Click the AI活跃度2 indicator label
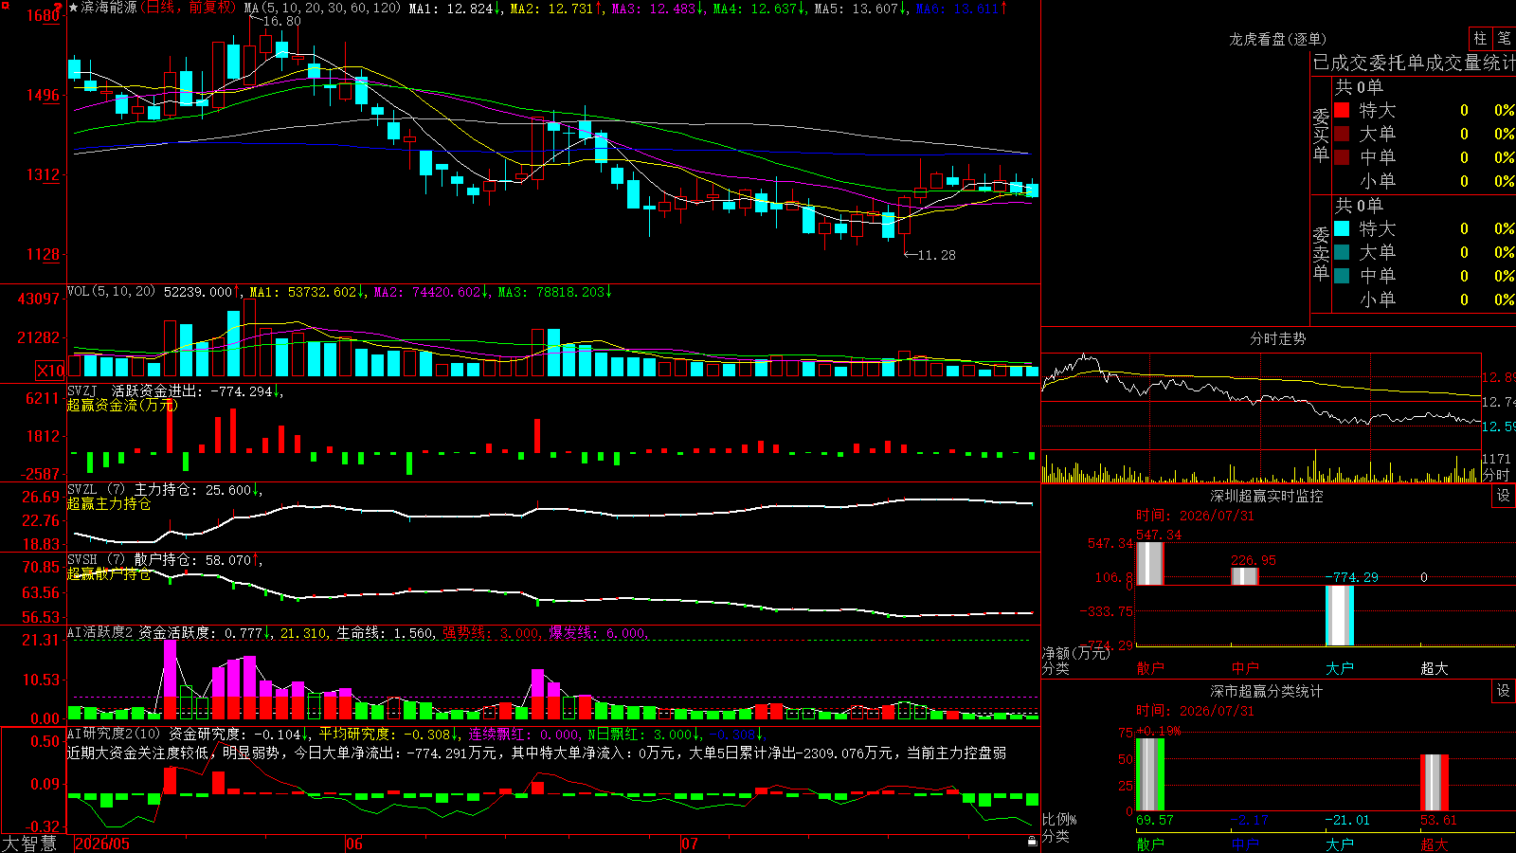 (x=100, y=632)
